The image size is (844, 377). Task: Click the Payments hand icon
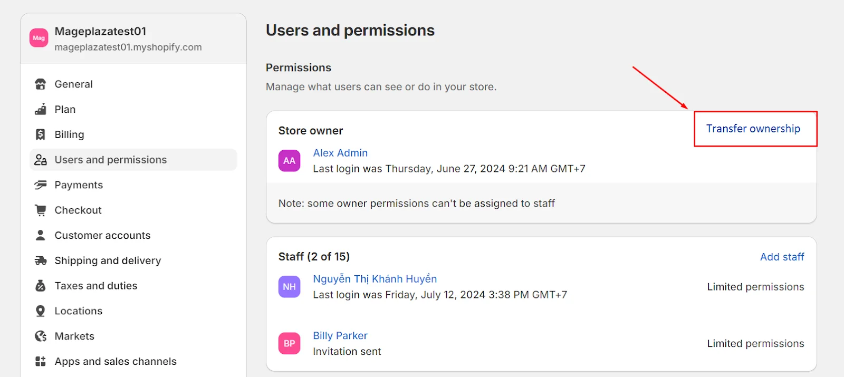coord(41,185)
